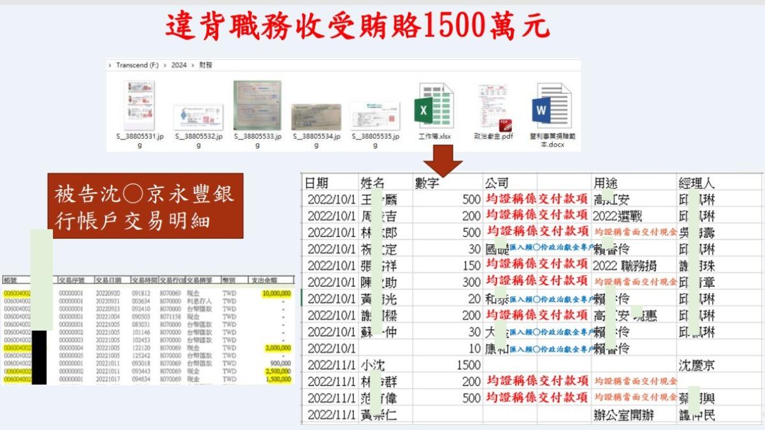
Task: Expand chevron between 2024 and 財務
Action: point(193,65)
